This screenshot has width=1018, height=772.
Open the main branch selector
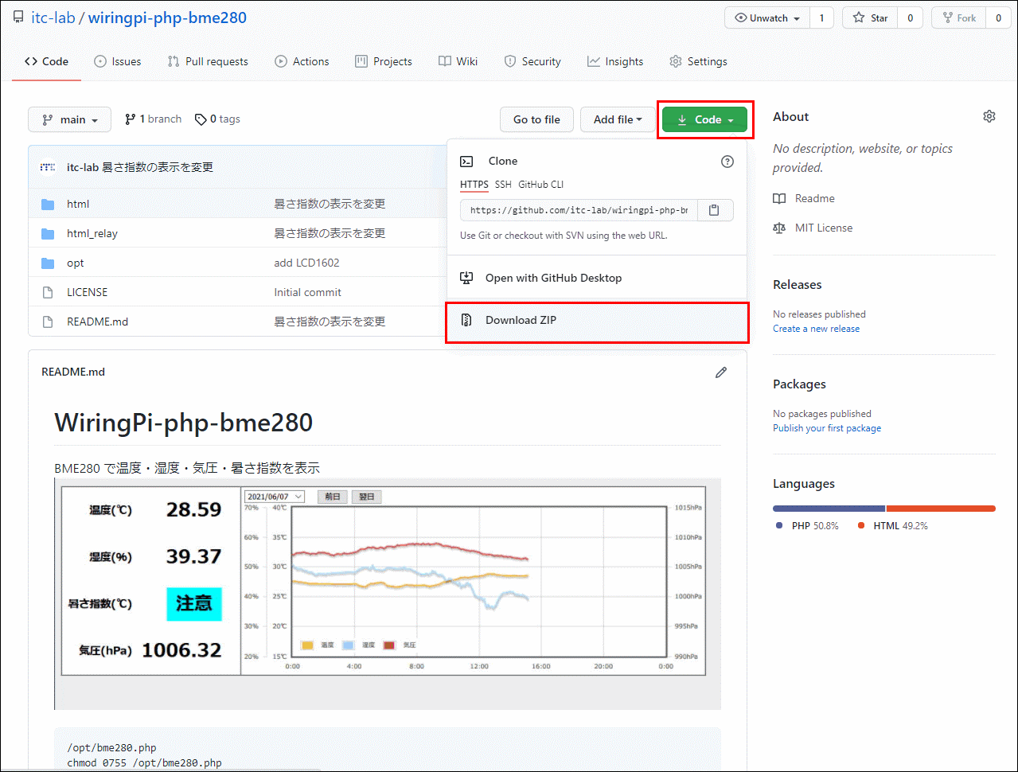[x=69, y=119]
